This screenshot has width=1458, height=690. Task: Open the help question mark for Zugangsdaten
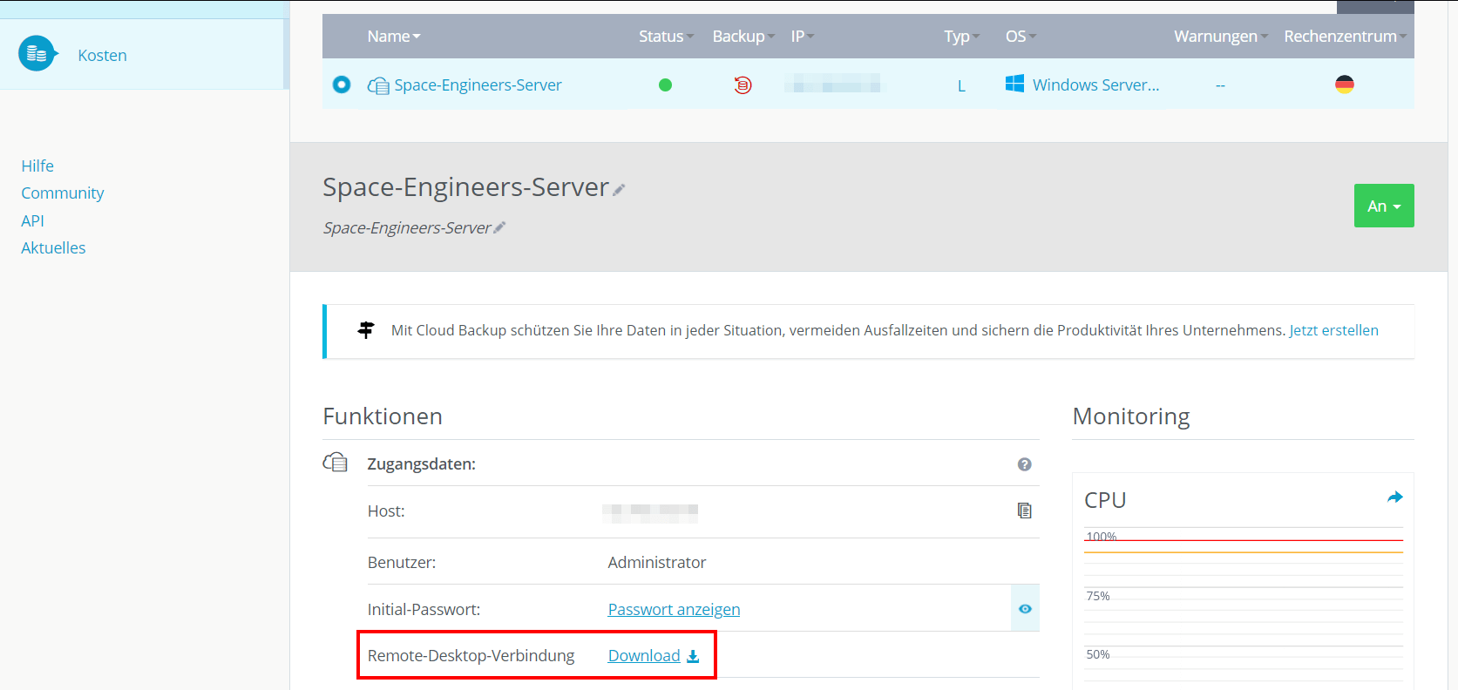[1025, 464]
